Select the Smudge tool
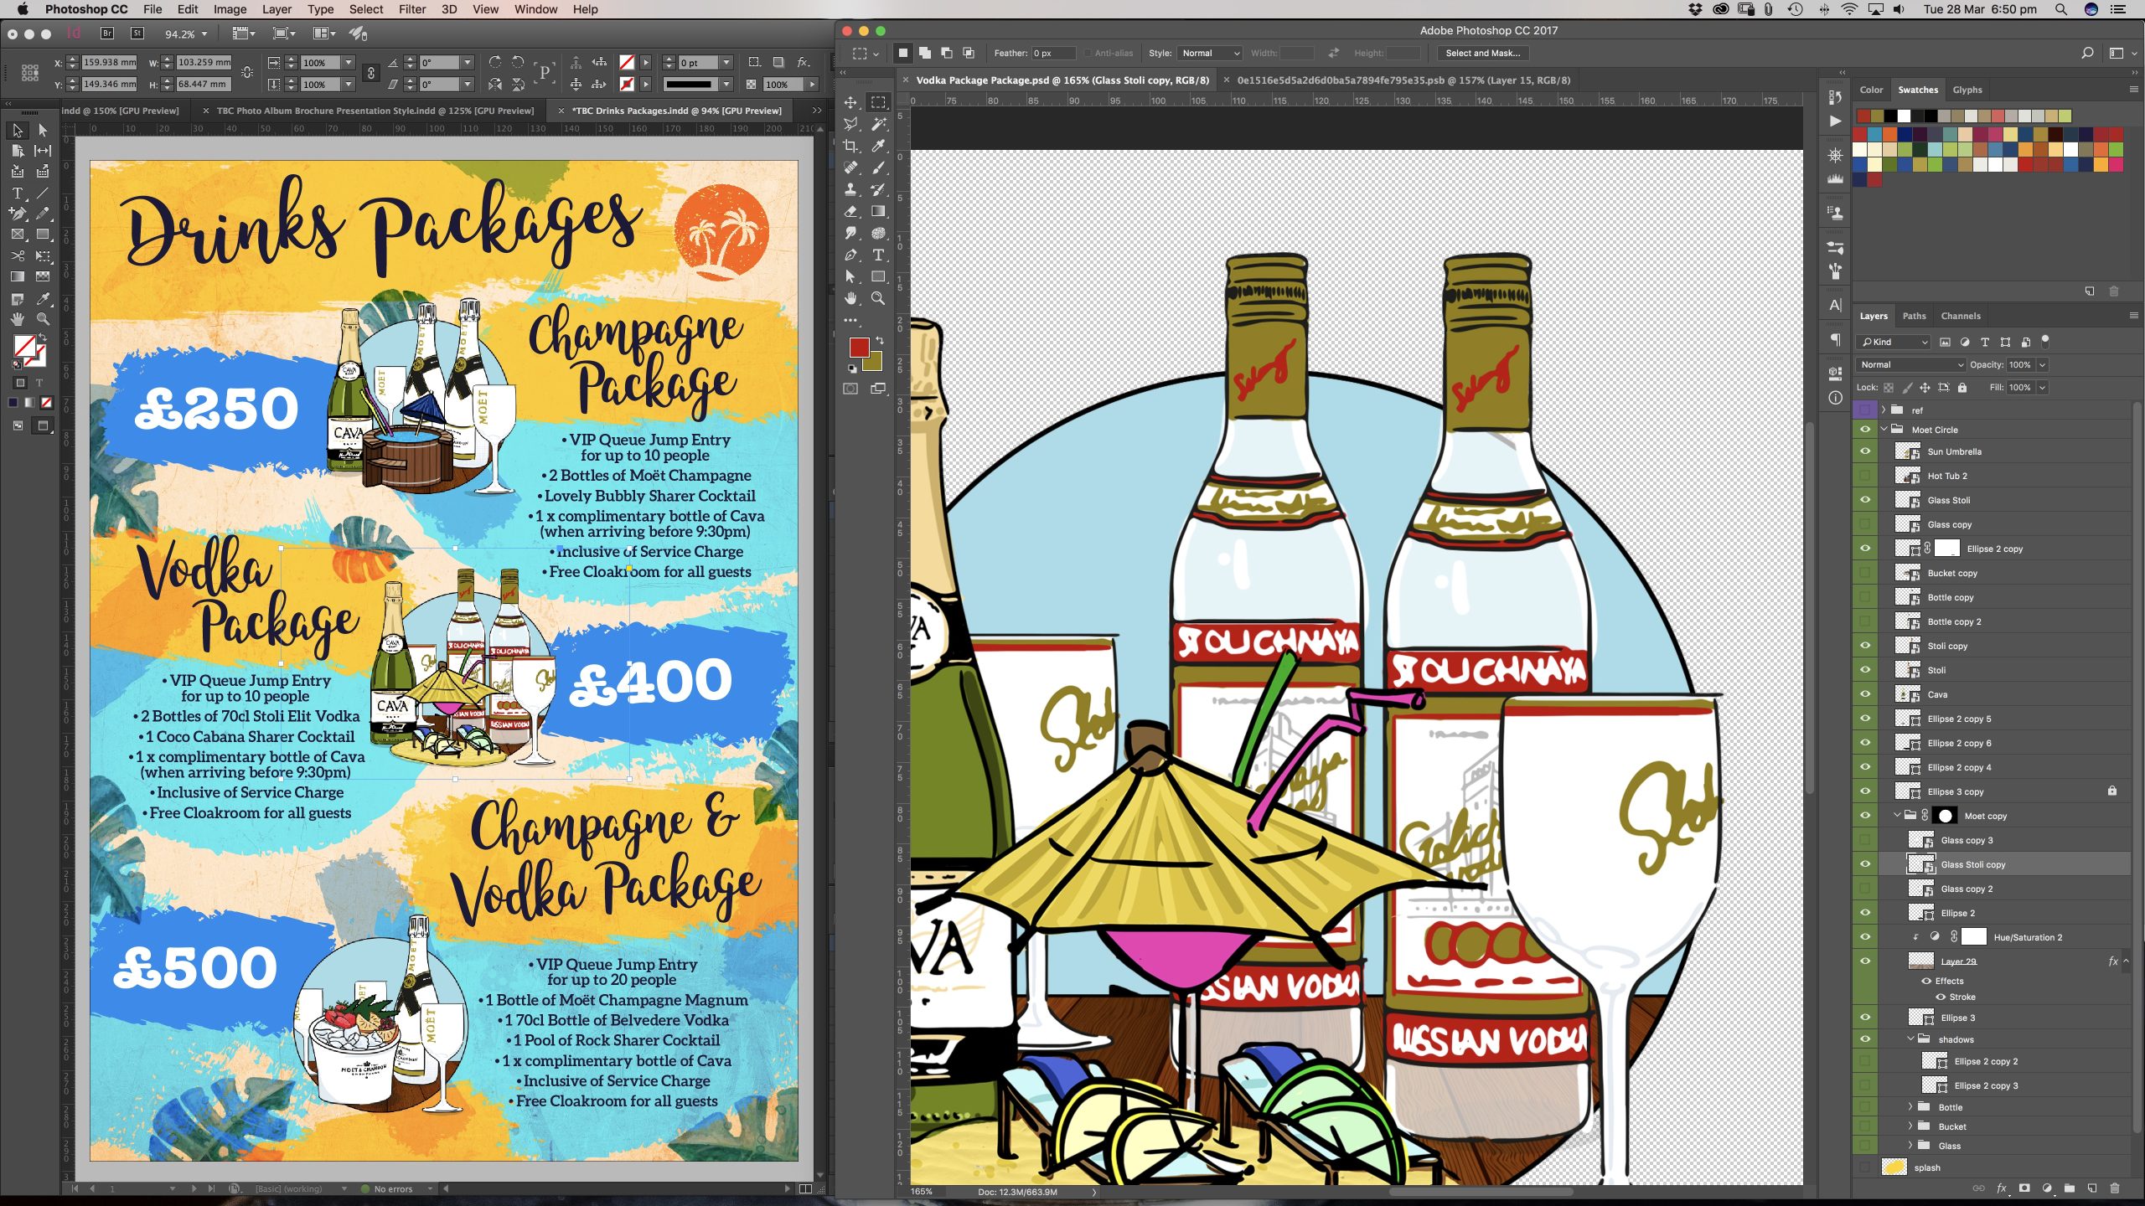The height and width of the screenshot is (1206, 2145). [850, 233]
